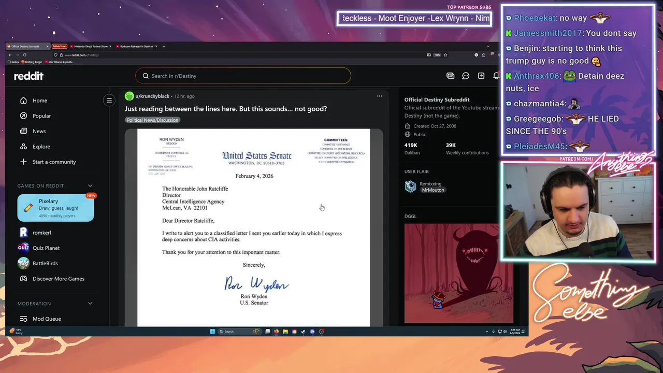Open the Nothing Burger bookmark
This screenshot has height=373, width=663.
32,62
